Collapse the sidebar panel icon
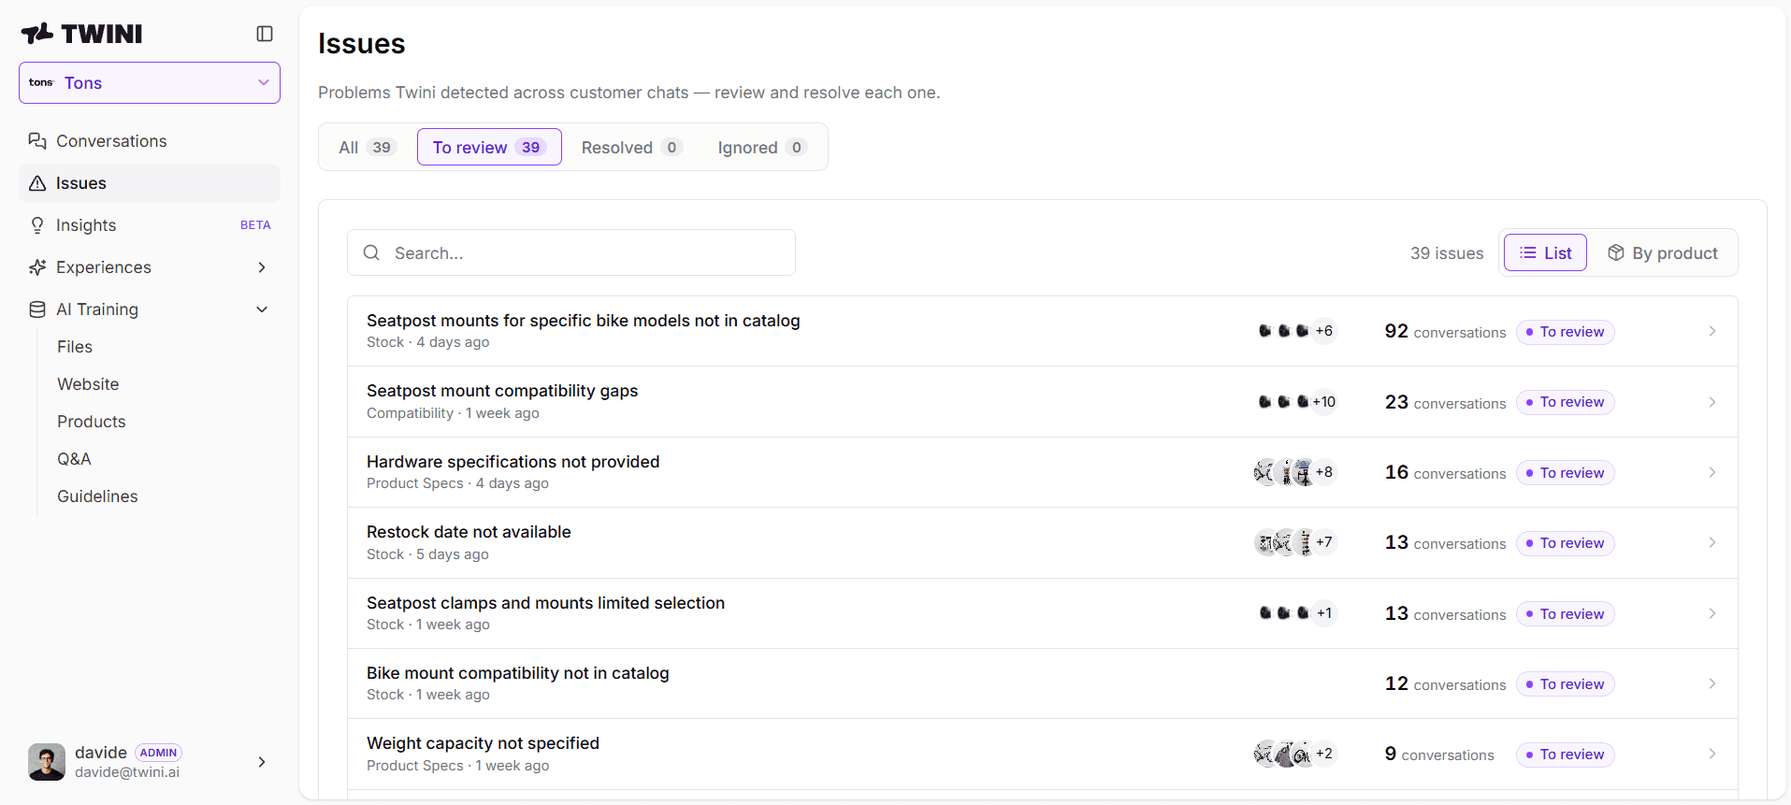Viewport: 1791px width, 805px height. click(265, 34)
